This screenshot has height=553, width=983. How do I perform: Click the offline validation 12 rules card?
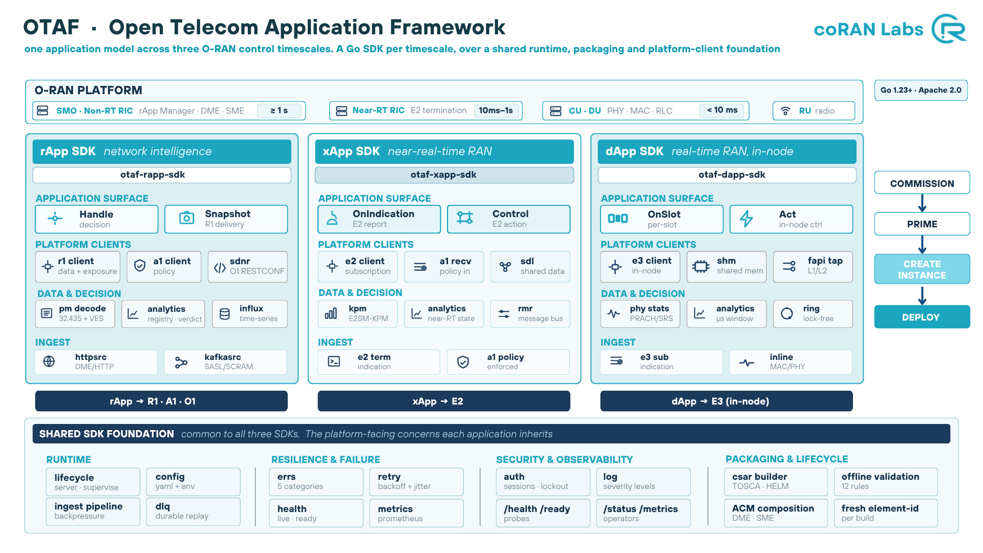click(886, 482)
